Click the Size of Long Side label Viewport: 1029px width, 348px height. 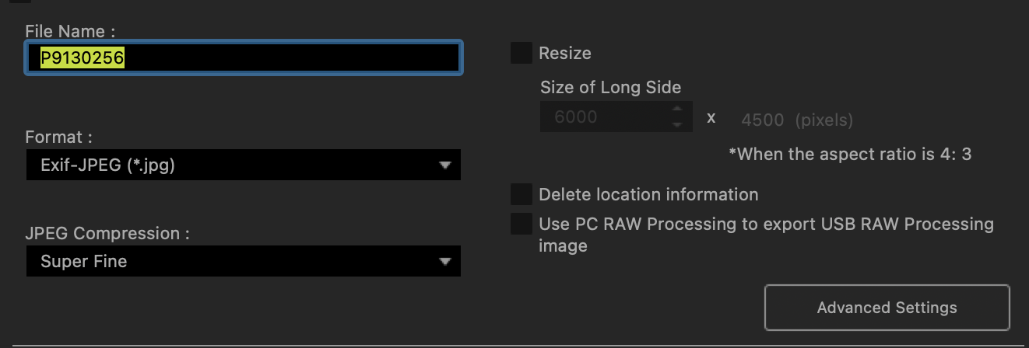(x=610, y=87)
